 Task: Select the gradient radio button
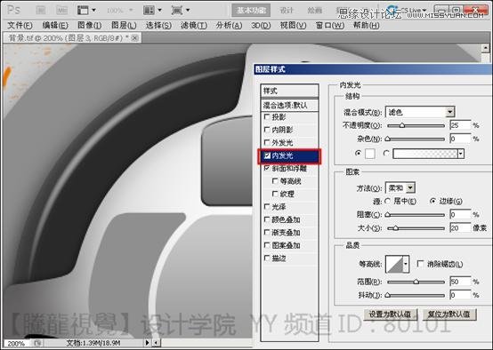(386, 153)
